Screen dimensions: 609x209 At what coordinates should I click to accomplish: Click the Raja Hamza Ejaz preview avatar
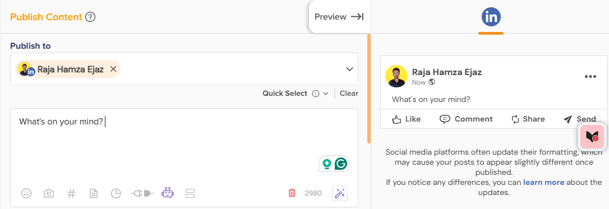(396, 76)
